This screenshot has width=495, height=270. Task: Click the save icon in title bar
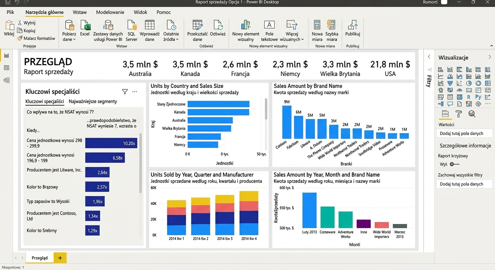click(8, 2)
